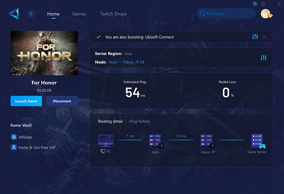The width and height of the screenshot is (284, 194).
Task: Open the Home tab
Action: [x=53, y=14]
